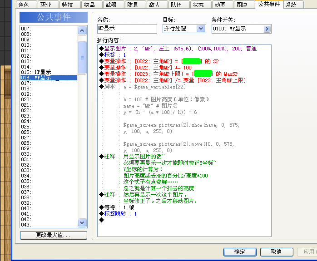Select the 变量操作 line ending in 的 SP

click(159, 61)
